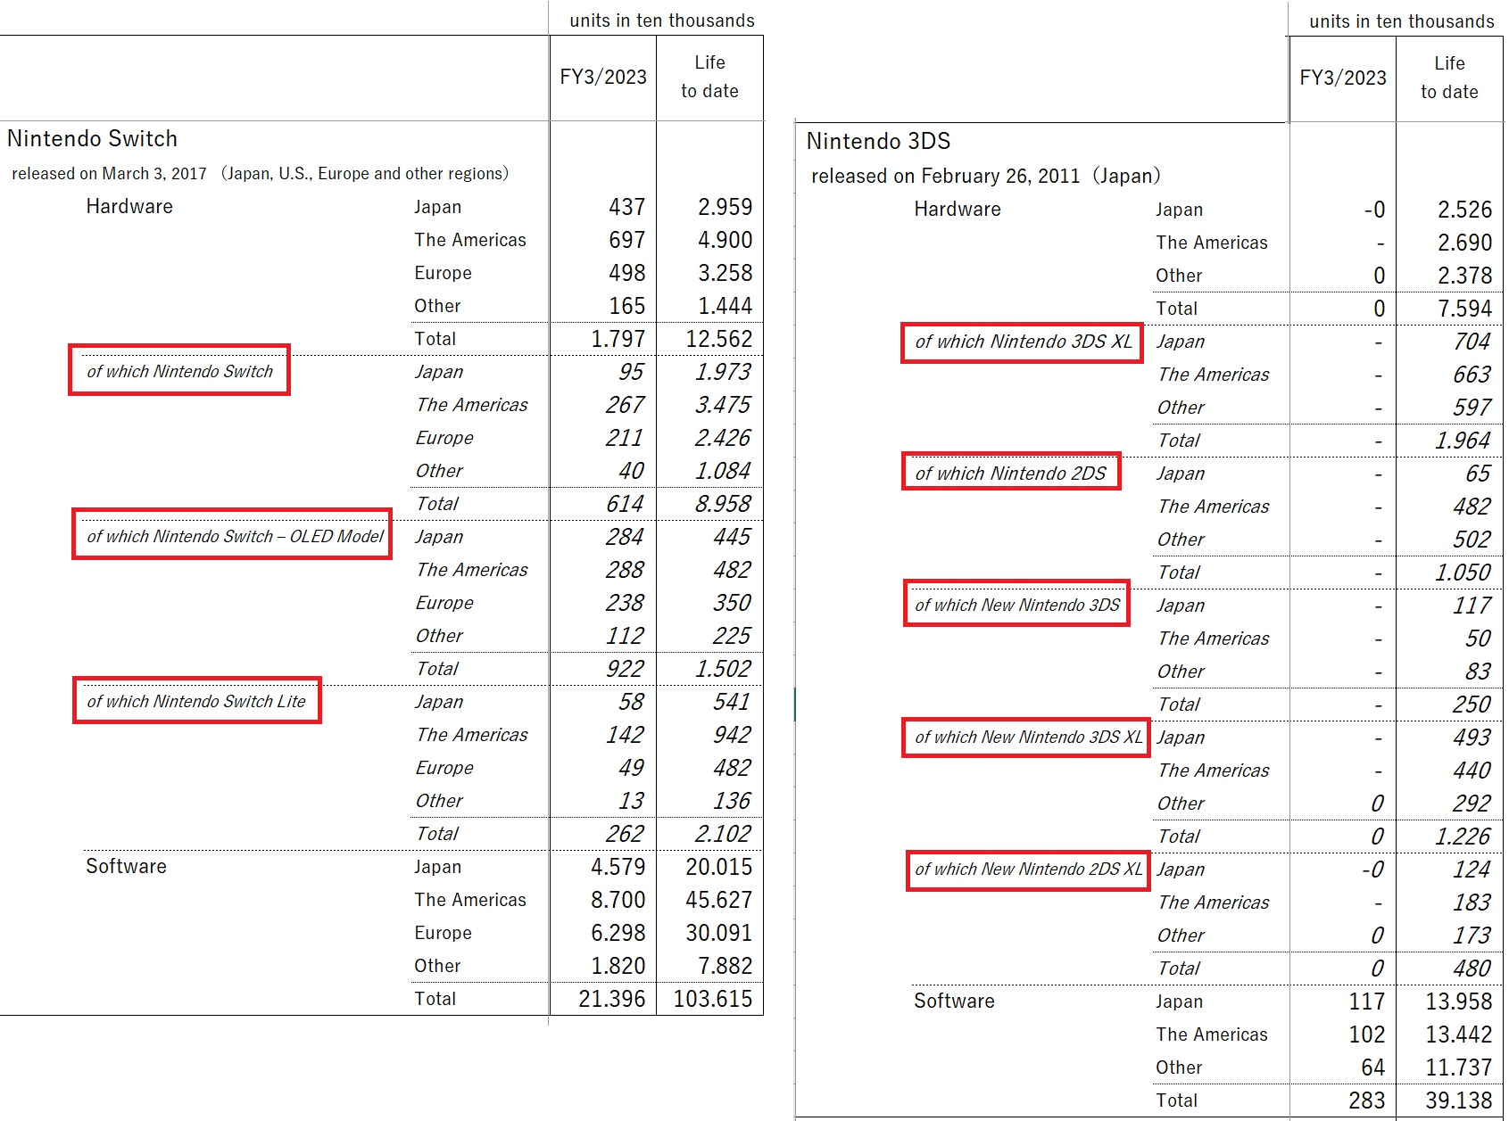Click Switch software Europe value 30.091
1509x1121 pixels.
click(719, 933)
